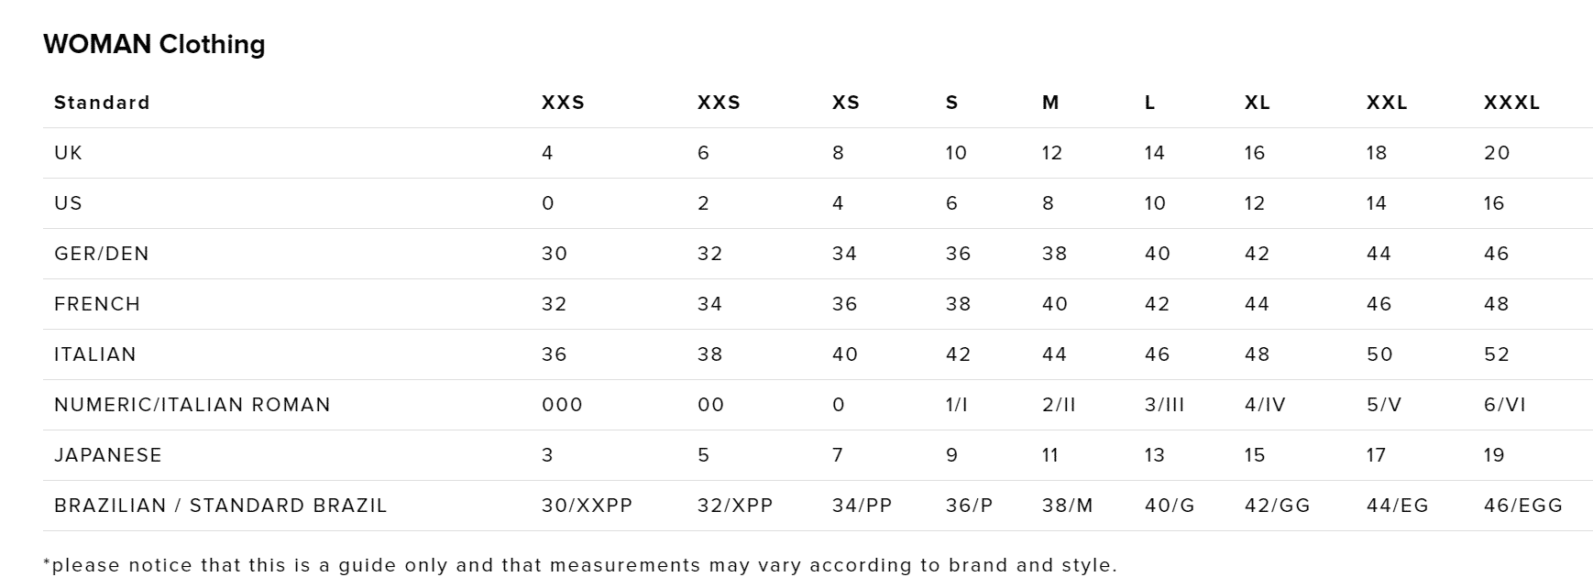This screenshot has height=588, width=1593.
Task: Select the GER/DEN row label
Action: (x=101, y=254)
